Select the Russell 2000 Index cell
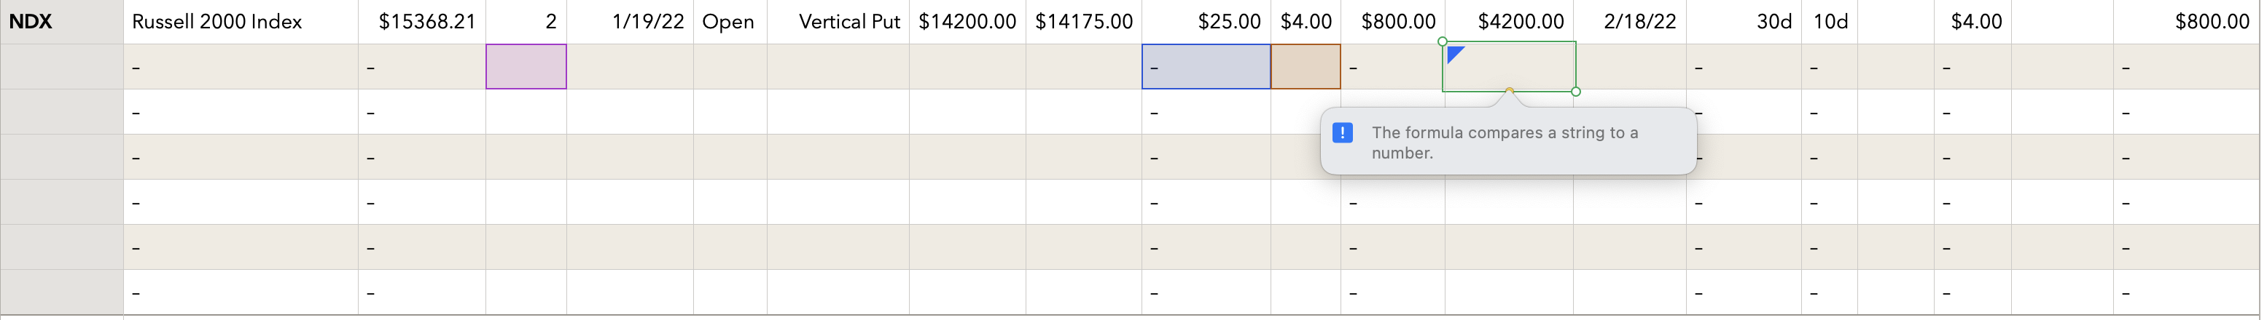Viewport: 2267px width, 320px height. tap(241, 22)
